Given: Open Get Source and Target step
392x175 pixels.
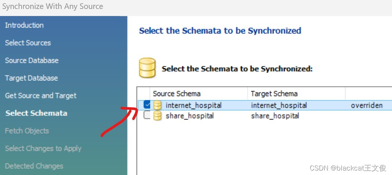Looking at the screenshot, I should (x=41, y=96).
